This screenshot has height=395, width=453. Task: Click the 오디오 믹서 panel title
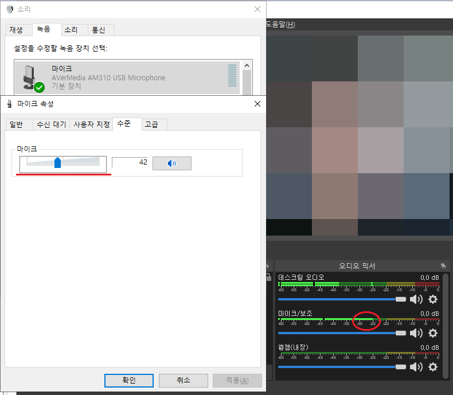pyautogui.click(x=357, y=266)
